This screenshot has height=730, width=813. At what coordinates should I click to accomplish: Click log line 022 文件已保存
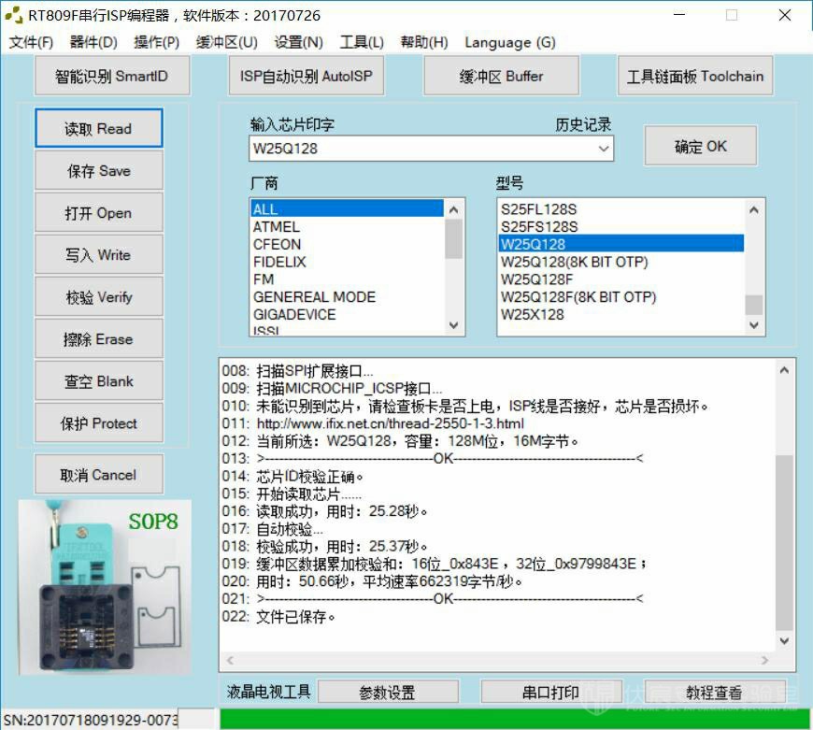[278, 617]
